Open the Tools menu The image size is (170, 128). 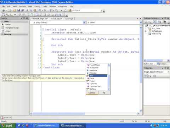pos(45,6)
